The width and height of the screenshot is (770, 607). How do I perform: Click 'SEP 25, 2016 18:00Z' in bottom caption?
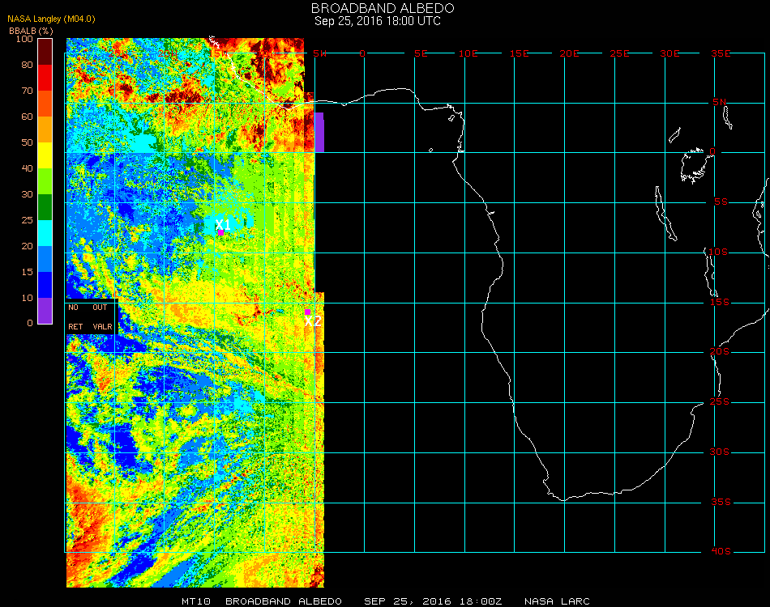coord(433,601)
